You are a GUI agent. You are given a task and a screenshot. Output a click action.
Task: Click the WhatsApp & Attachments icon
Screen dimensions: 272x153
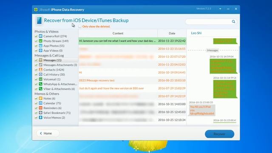(41, 84)
